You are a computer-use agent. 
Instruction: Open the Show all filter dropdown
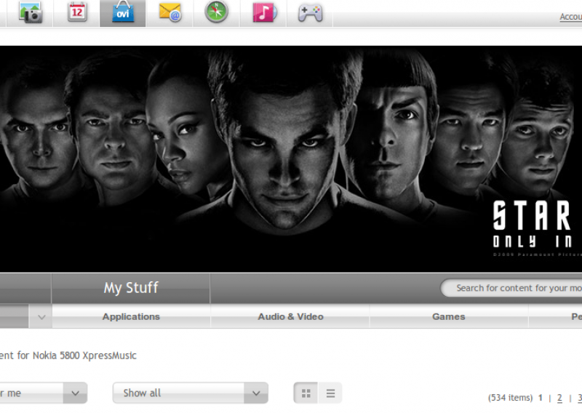pos(191,393)
